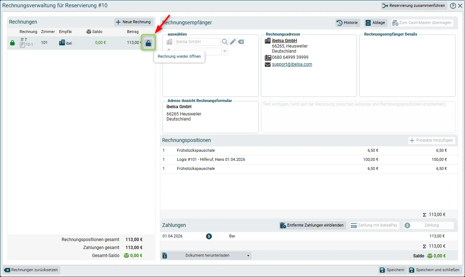Click the pencil edit icon for the recipient

[233, 42]
